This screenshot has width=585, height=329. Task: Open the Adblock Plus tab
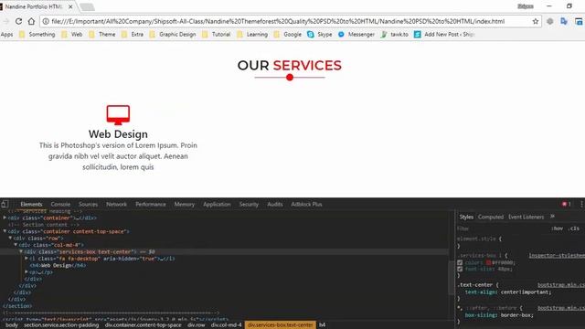[306, 204]
